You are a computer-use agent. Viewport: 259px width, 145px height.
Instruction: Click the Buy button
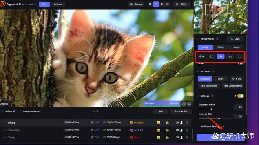tap(44, 4)
